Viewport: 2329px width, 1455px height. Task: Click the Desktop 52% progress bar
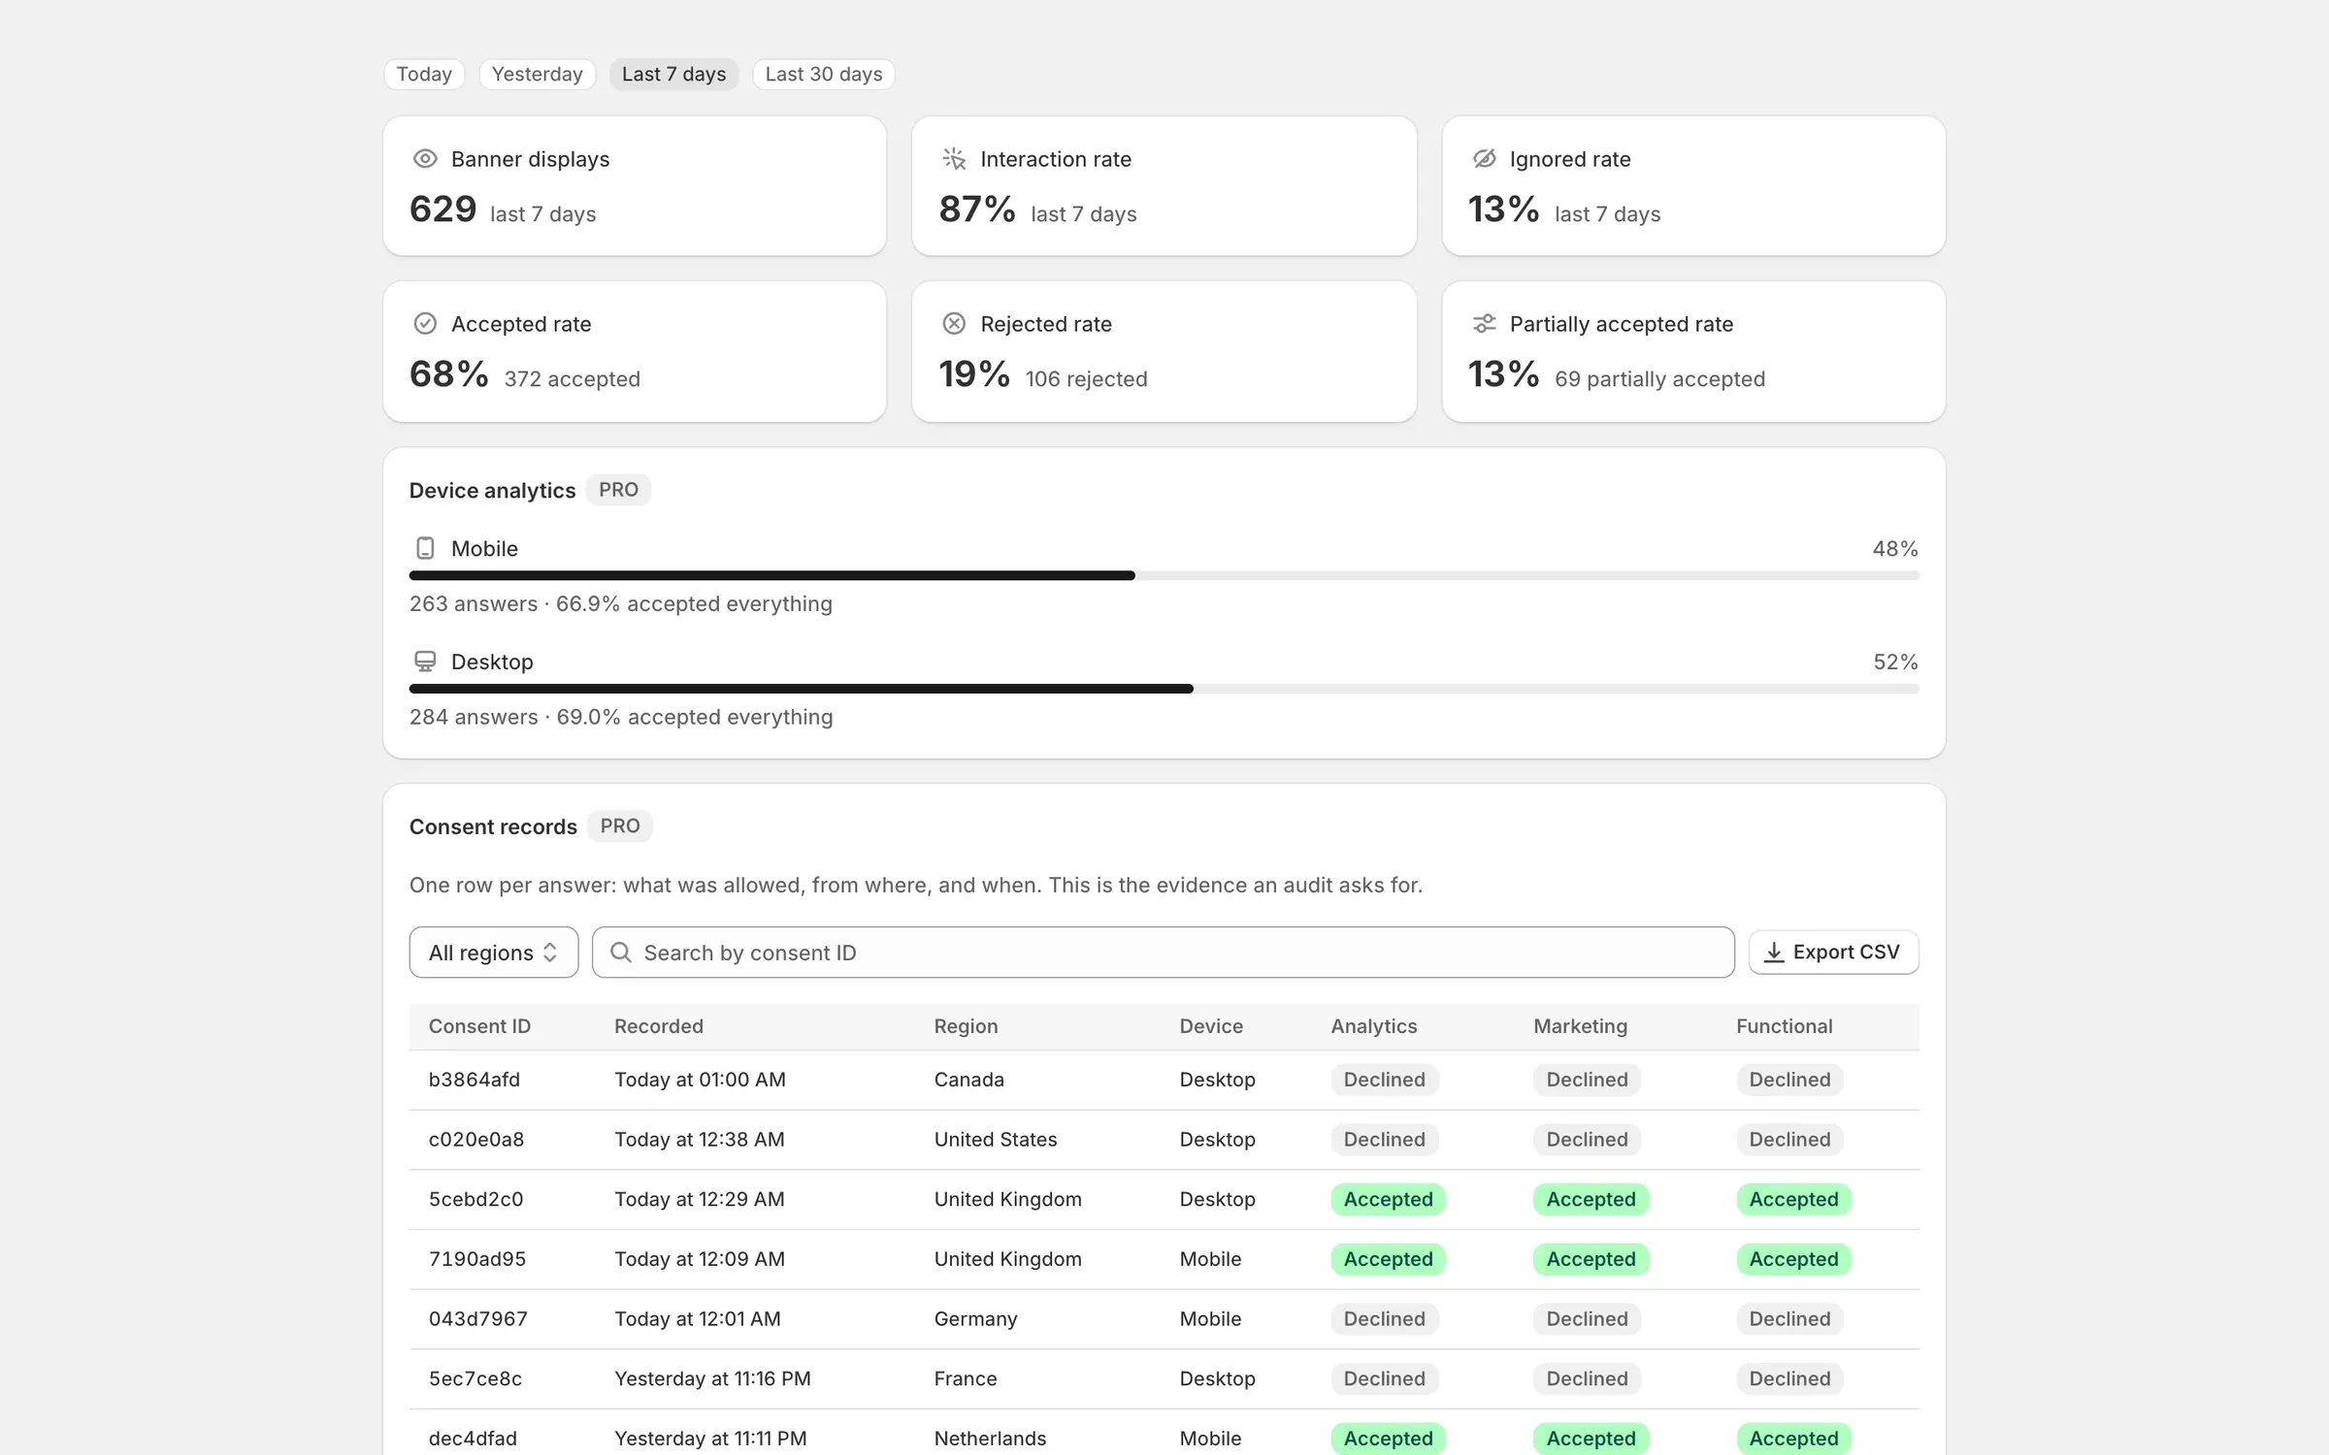tap(1164, 689)
